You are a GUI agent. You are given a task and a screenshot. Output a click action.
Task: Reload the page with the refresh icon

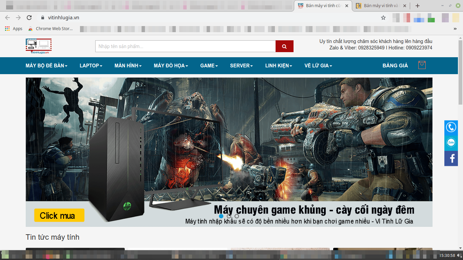[29, 18]
